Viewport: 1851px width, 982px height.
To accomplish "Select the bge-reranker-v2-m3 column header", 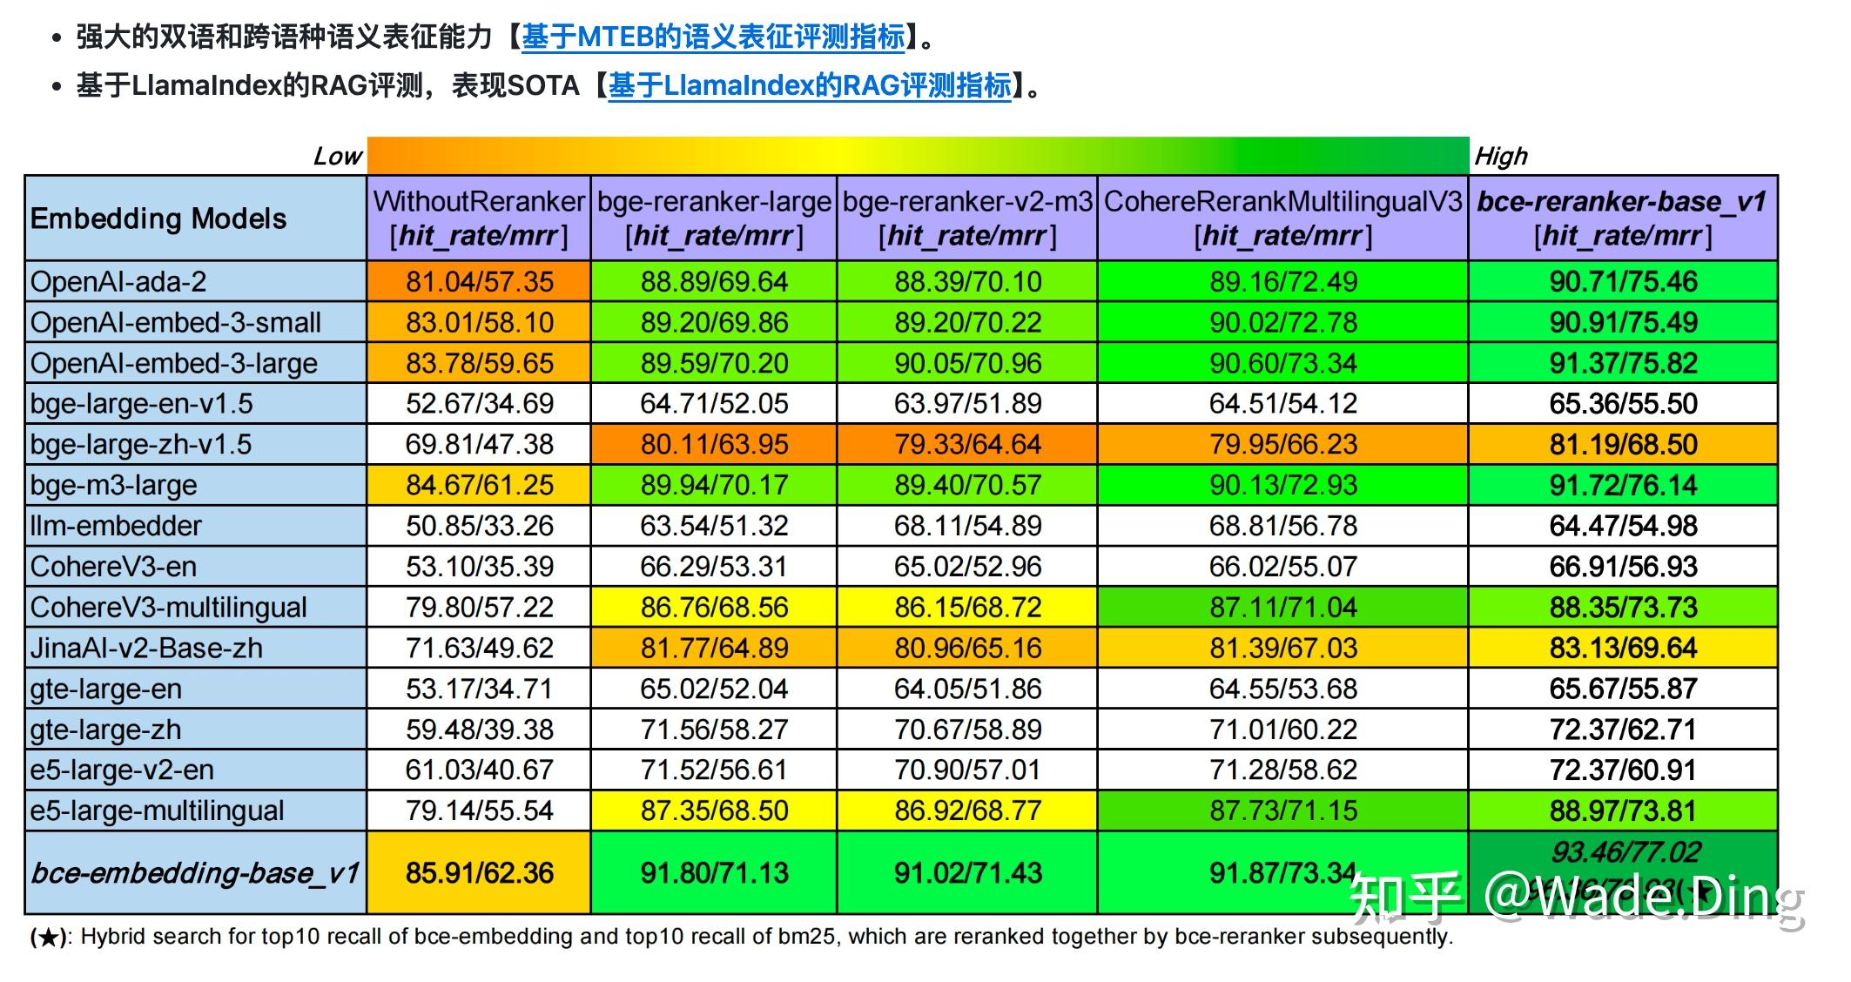I will click(966, 219).
